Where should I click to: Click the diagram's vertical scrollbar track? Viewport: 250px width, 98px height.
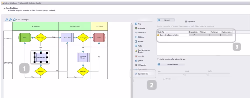(131, 61)
